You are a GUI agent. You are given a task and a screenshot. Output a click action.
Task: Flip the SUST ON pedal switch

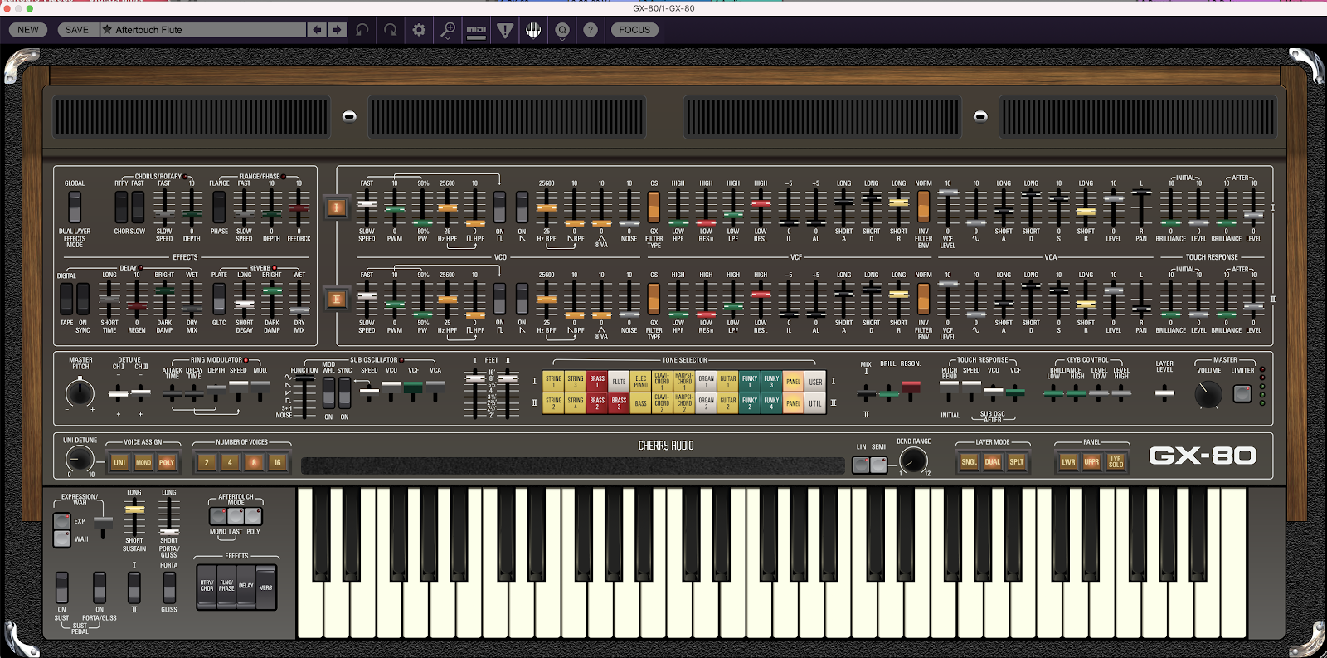tap(62, 587)
